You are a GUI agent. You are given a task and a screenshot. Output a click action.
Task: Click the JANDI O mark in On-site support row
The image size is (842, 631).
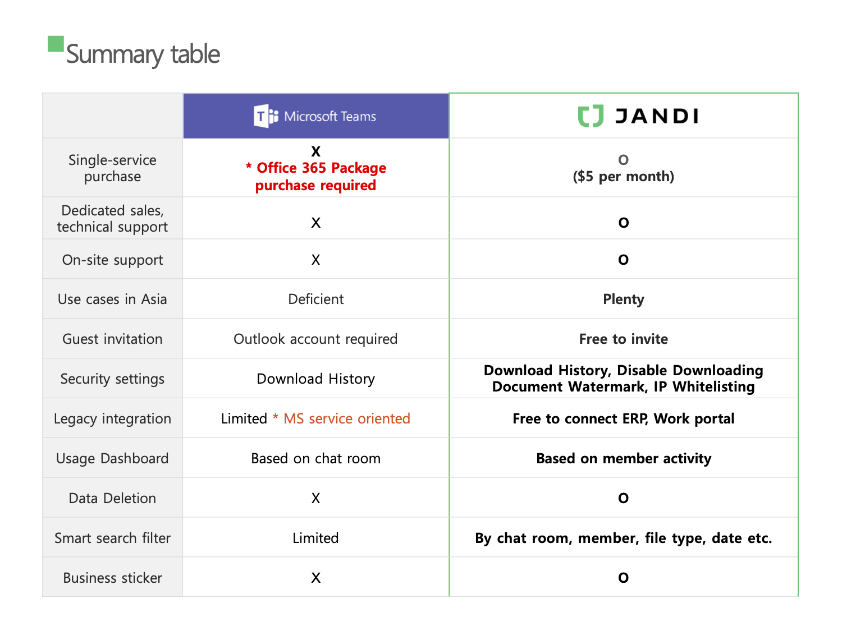pyautogui.click(x=623, y=260)
